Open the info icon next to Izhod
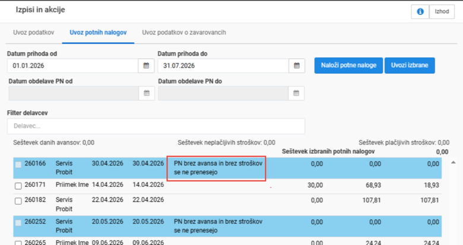This screenshot has height=245, width=463. pos(420,11)
